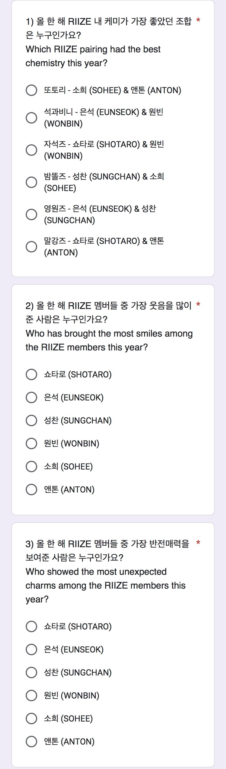Choose SOHEE for most smiles question
226x769 pixels.
coord(31,466)
